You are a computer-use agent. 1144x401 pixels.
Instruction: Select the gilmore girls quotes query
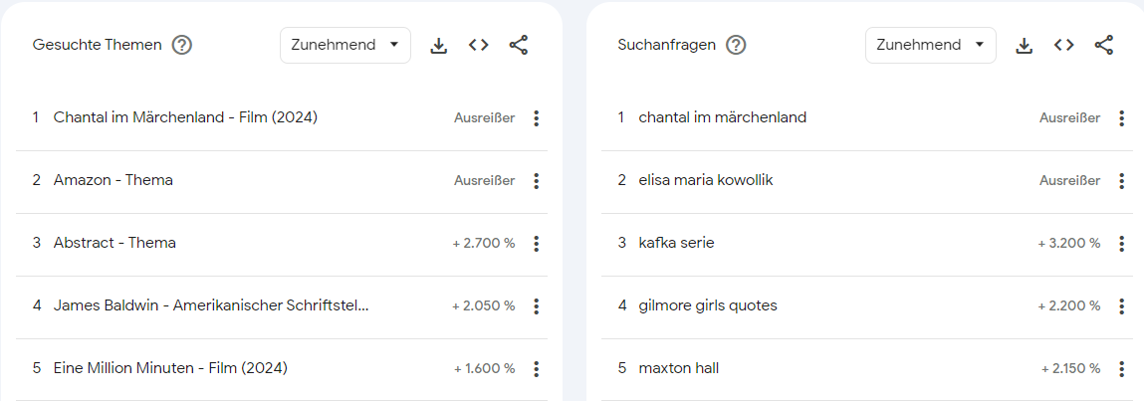tap(708, 305)
